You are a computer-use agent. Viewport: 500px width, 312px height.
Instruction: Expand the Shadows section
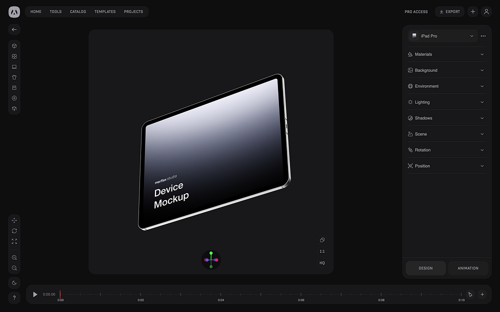[x=446, y=118]
